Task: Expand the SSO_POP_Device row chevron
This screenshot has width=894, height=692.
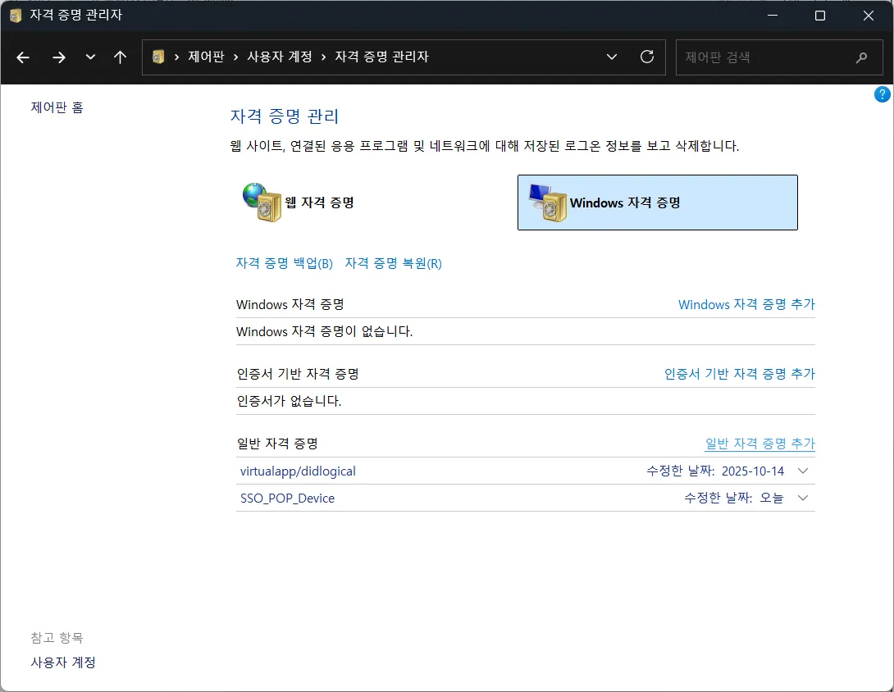Action: pyautogui.click(x=803, y=498)
